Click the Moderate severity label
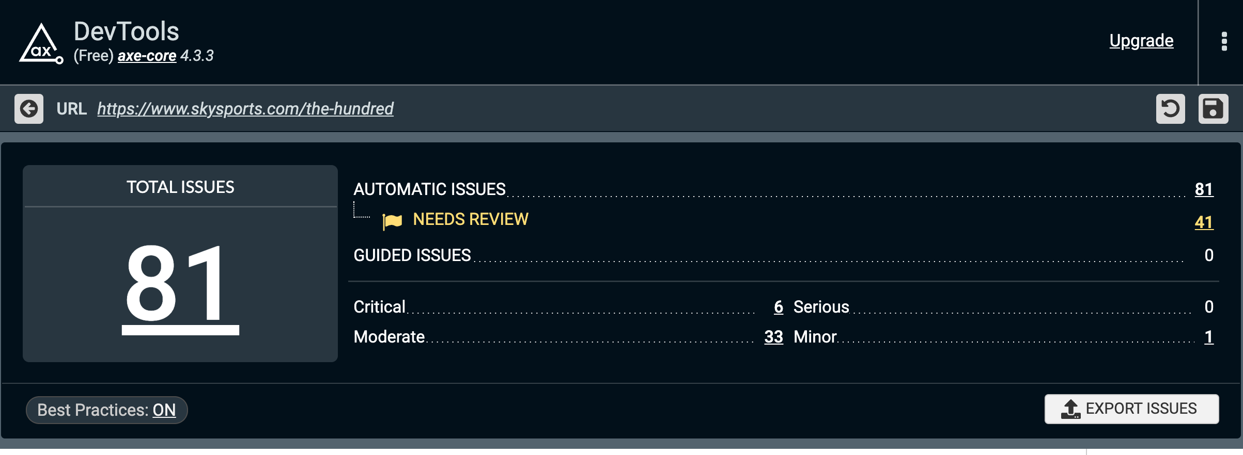The width and height of the screenshot is (1243, 455). coord(389,337)
